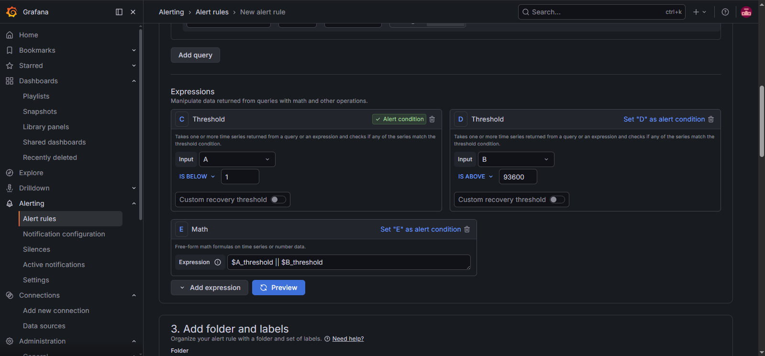765x356 pixels.
Task: Open the Need help? link
Action: pos(348,339)
